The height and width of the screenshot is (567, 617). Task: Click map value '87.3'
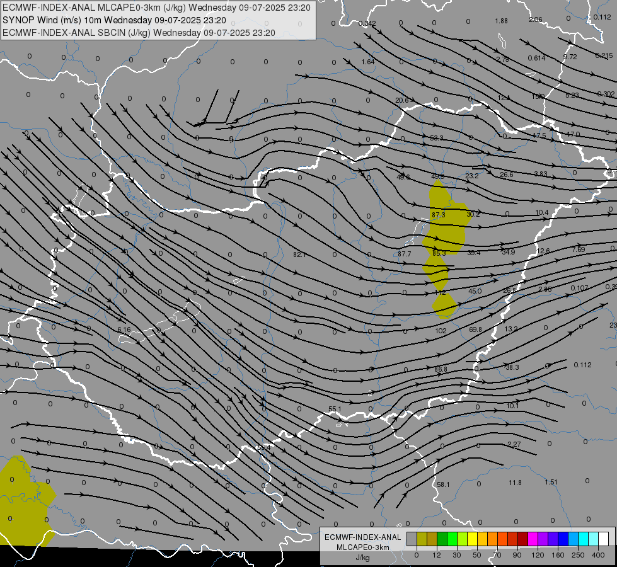click(439, 215)
